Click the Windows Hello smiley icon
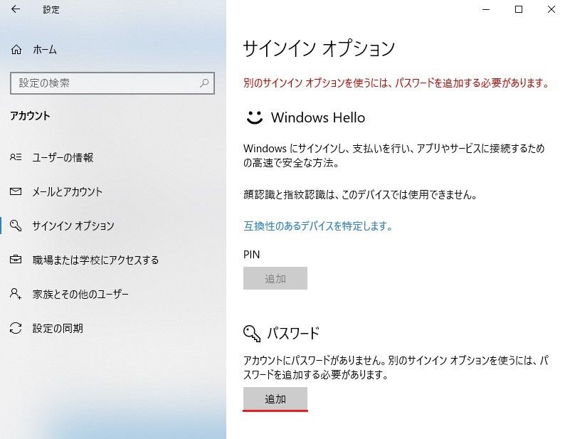 [255, 117]
